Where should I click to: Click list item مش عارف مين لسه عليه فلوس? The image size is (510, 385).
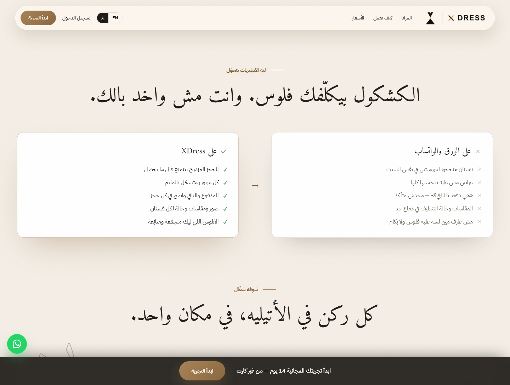tap(431, 222)
